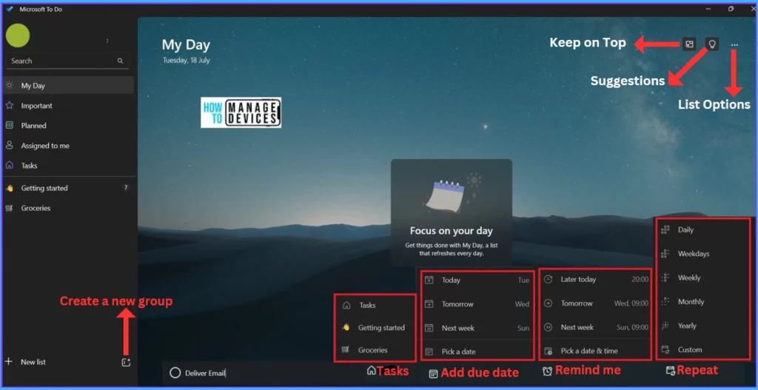Open the Important list in the sidebar

(68, 105)
